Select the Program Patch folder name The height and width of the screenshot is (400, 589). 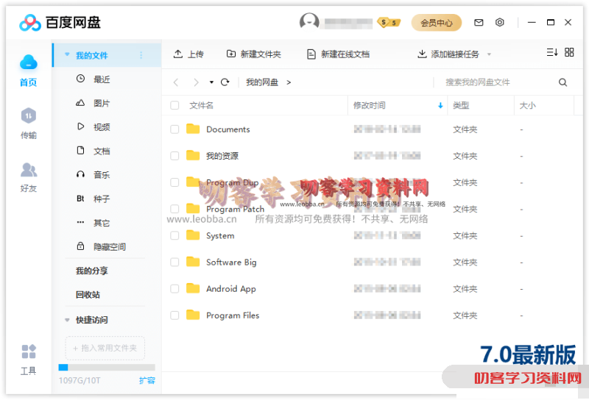(x=235, y=209)
